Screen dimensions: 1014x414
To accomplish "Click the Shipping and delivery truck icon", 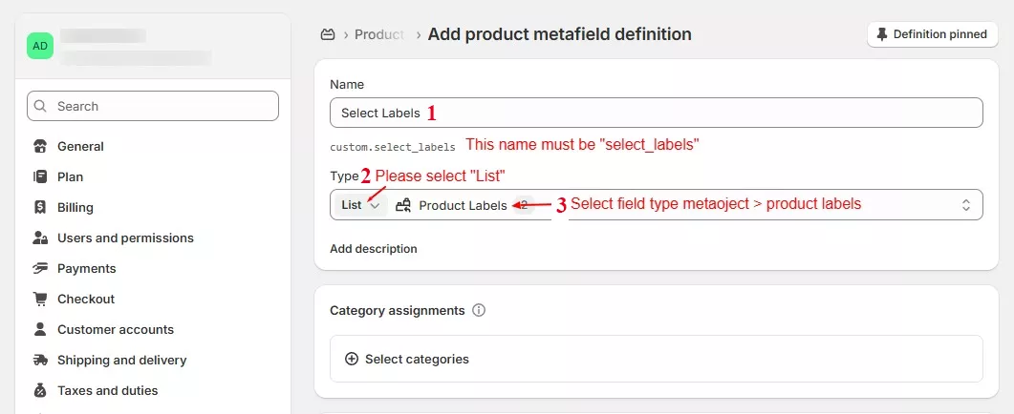I will 40,361.
